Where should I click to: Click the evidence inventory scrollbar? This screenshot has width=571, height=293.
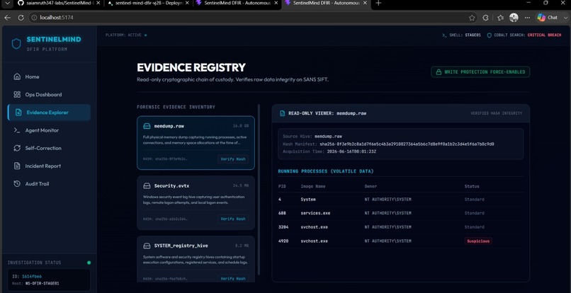(259, 189)
